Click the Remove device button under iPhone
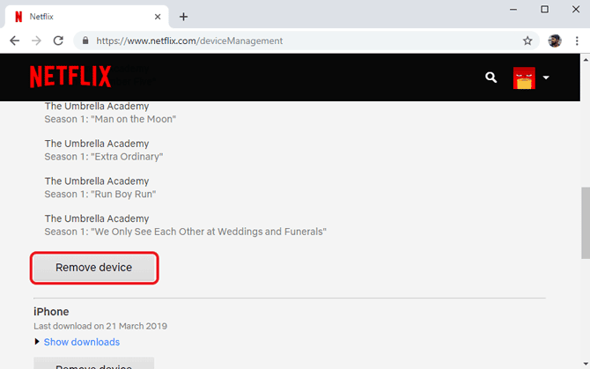 tap(94, 364)
